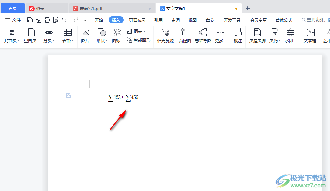Expand the 页码 dropdown arrow
The width and height of the screenshot is (330, 191).
point(279,40)
